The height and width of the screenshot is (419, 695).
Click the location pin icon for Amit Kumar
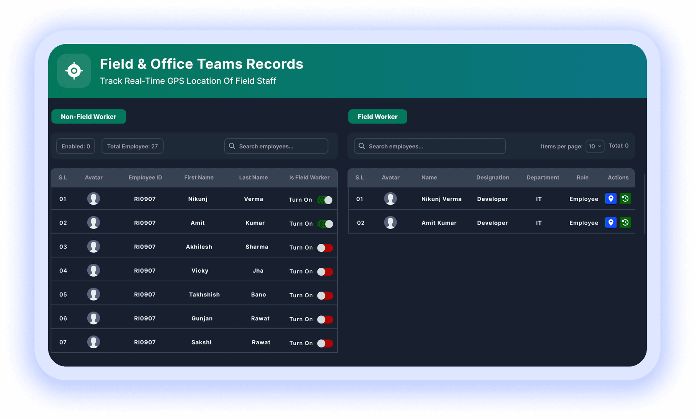(x=611, y=222)
